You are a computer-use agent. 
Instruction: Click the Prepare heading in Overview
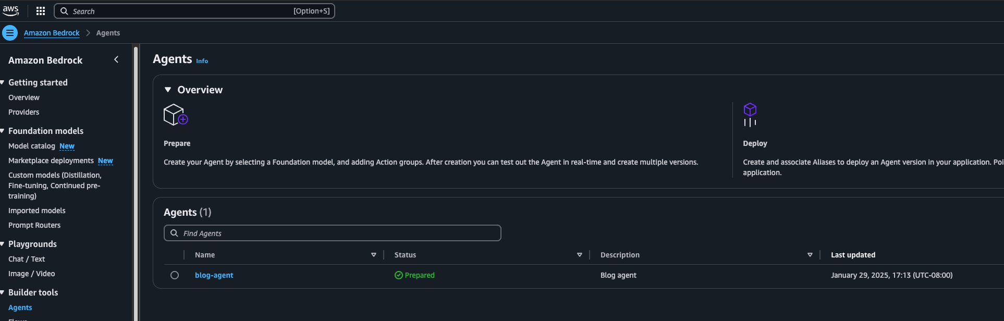(177, 143)
